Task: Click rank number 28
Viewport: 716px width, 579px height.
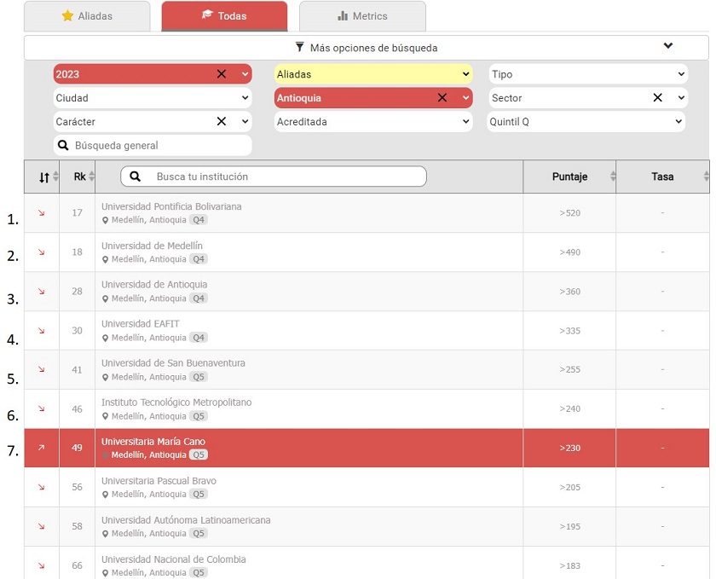Action: (x=78, y=292)
